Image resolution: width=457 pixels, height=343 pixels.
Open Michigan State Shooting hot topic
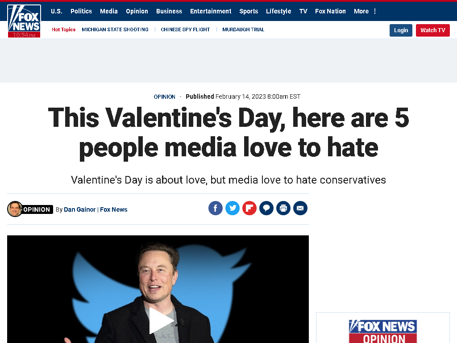[115, 29]
